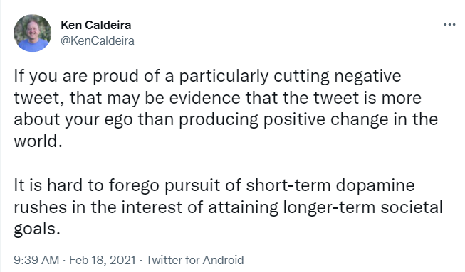Viewport: 465px width, 272px height.
Task: Click the word "world." ending first paragraph
Action: [38, 141]
